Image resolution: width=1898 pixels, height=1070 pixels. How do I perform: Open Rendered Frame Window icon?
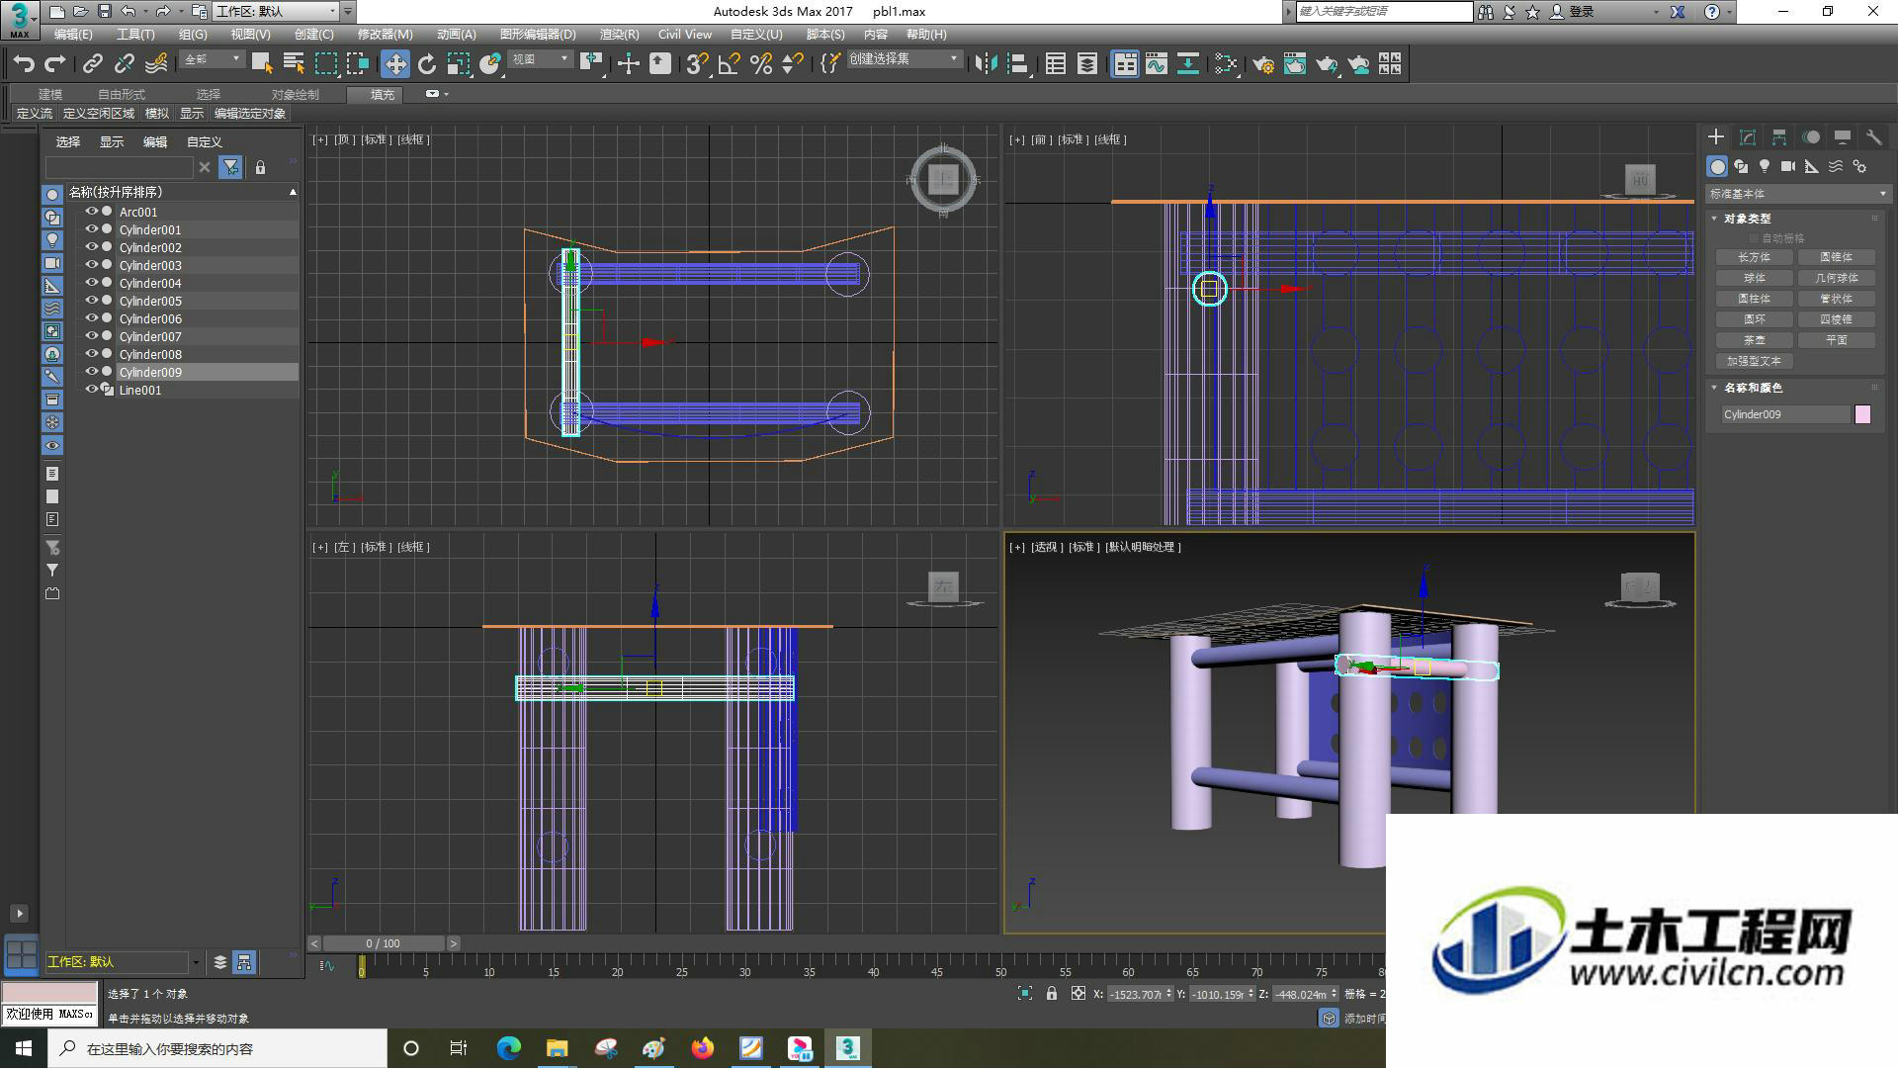(x=1295, y=64)
